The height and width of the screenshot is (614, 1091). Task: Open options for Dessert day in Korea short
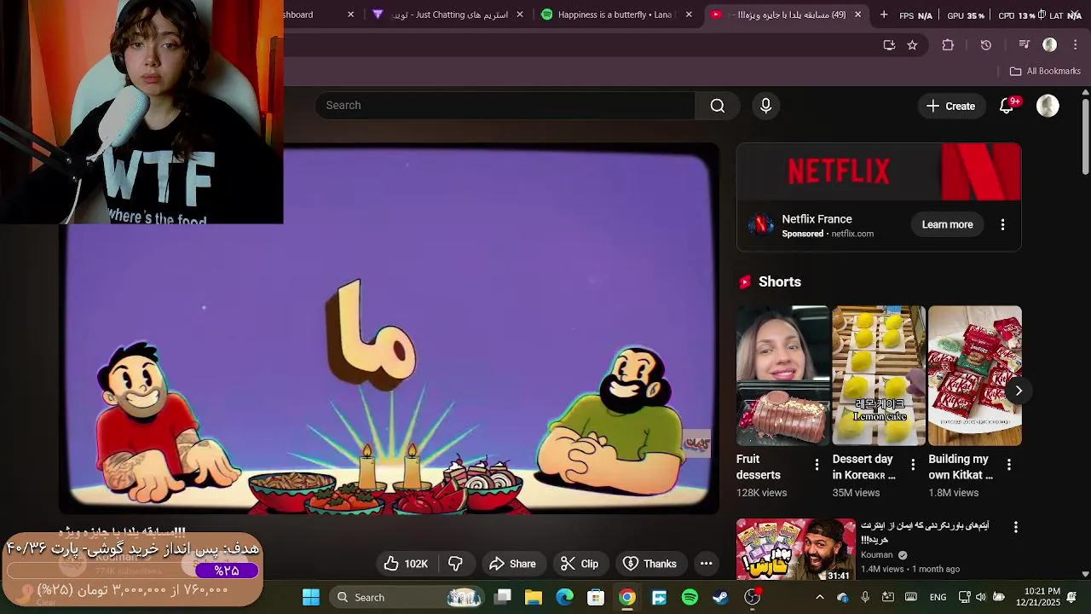click(x=913, y=465)
